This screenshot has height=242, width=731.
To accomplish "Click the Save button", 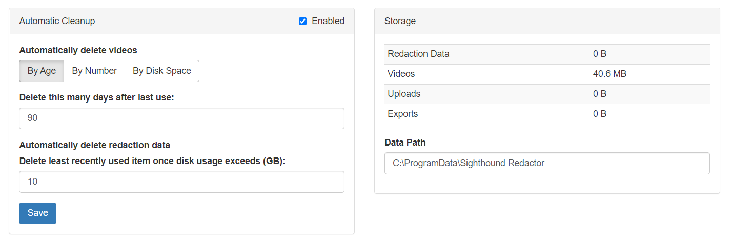I will pyautogui.click(x=37, y=213).
